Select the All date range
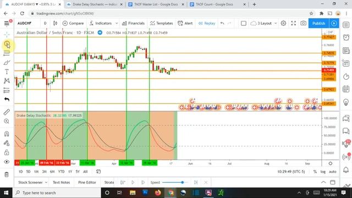Image resolution: width=352 pixels, height=198 pixels. 85,172
